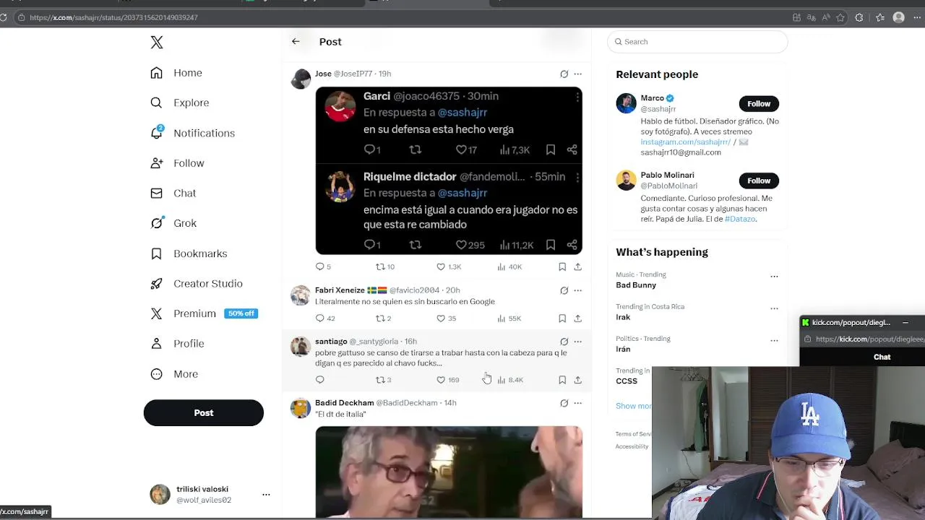
Task: View santiago's post analytics, 8.4K views
Action: 510,379
